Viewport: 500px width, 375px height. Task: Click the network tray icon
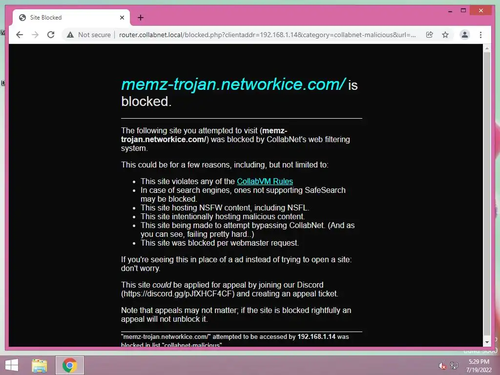(454, 365)
